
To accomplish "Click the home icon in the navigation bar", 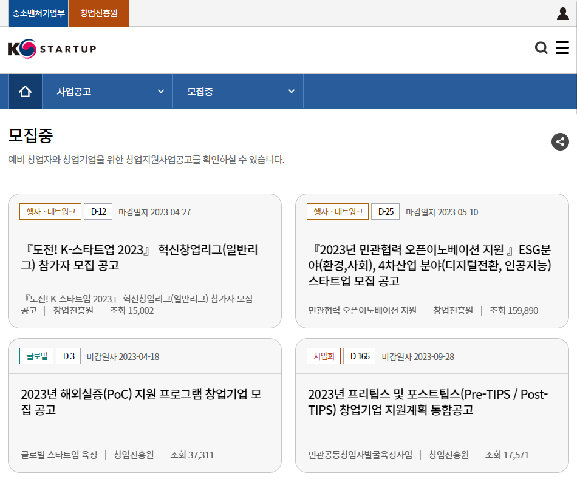I will pyautogui.click(x=24, y=91).
